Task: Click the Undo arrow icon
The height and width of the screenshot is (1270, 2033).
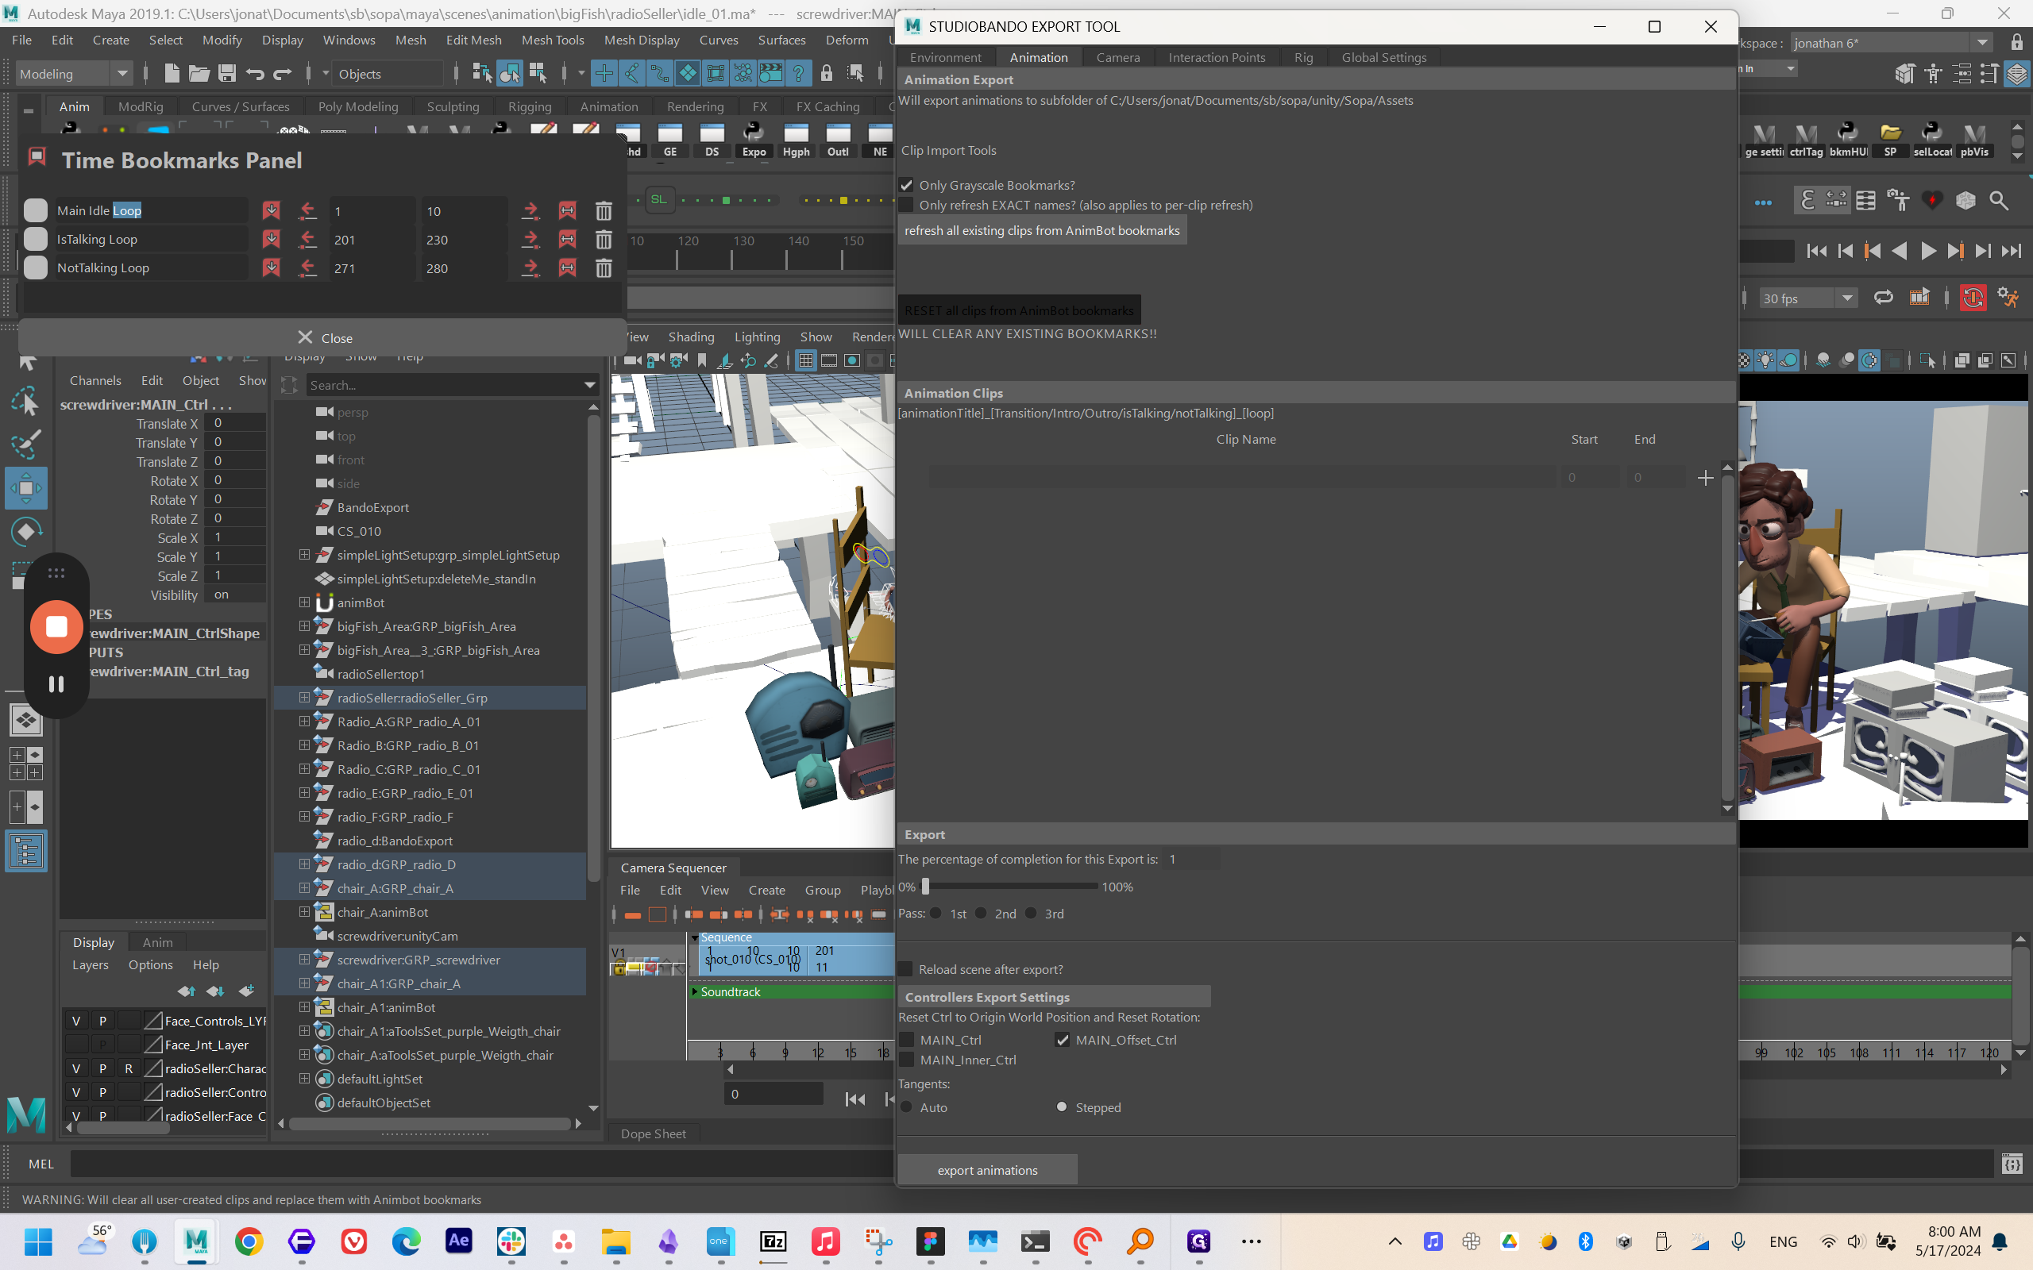Action: 255,74
